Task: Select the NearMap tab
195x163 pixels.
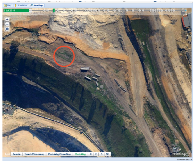Action: point(37,6)
